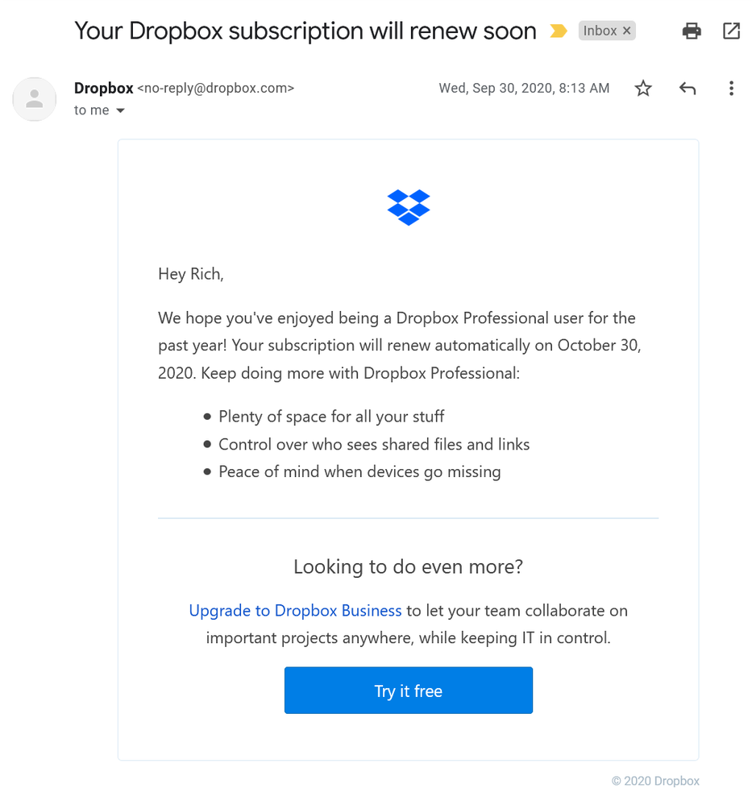
Task: Print this Dropbox email
Action: click(692, 31)
